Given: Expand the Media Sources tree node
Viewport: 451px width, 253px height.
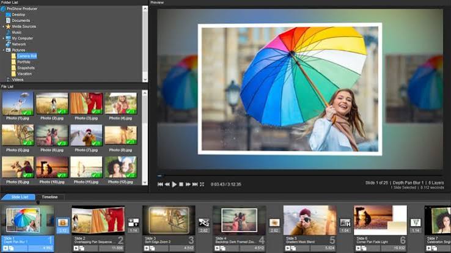Looking at the screenshot, I should coord(4,26).
